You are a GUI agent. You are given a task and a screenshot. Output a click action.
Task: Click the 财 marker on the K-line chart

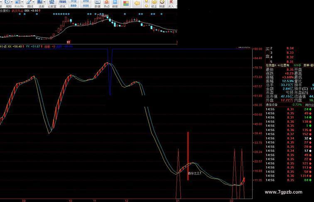click(69, 42)
